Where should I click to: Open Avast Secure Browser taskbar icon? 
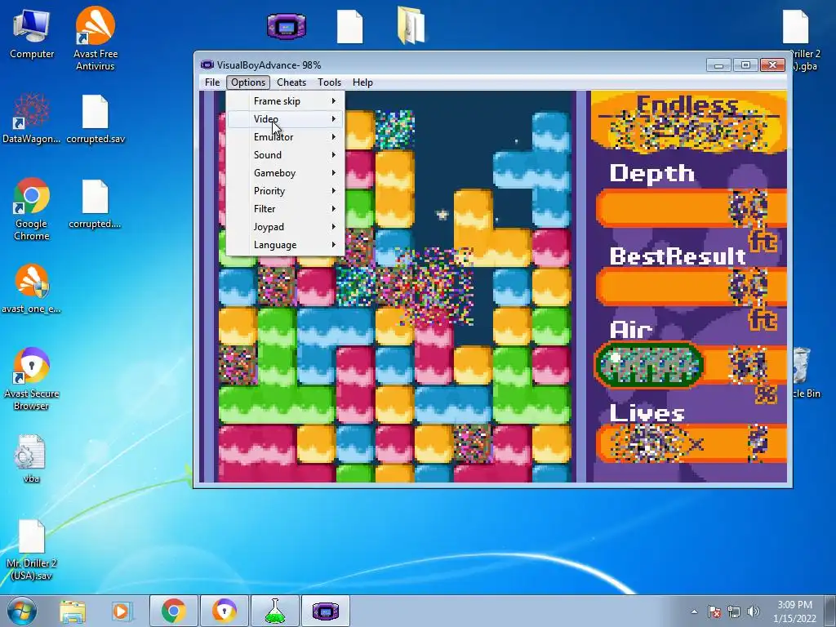[224, 611]
